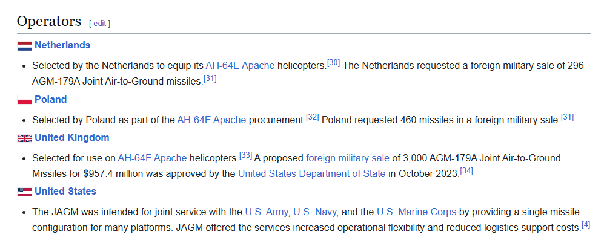Open the United States country link

click(x=65, y=191)
